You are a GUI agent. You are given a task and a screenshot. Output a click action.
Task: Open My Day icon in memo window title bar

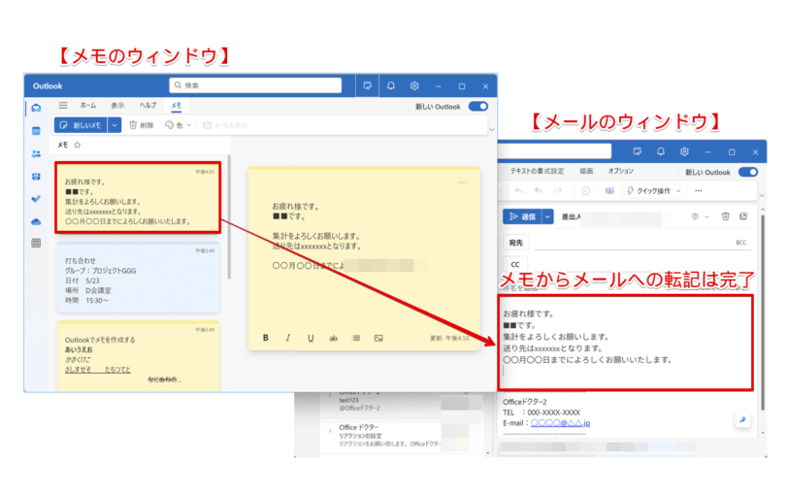[368, 86]
